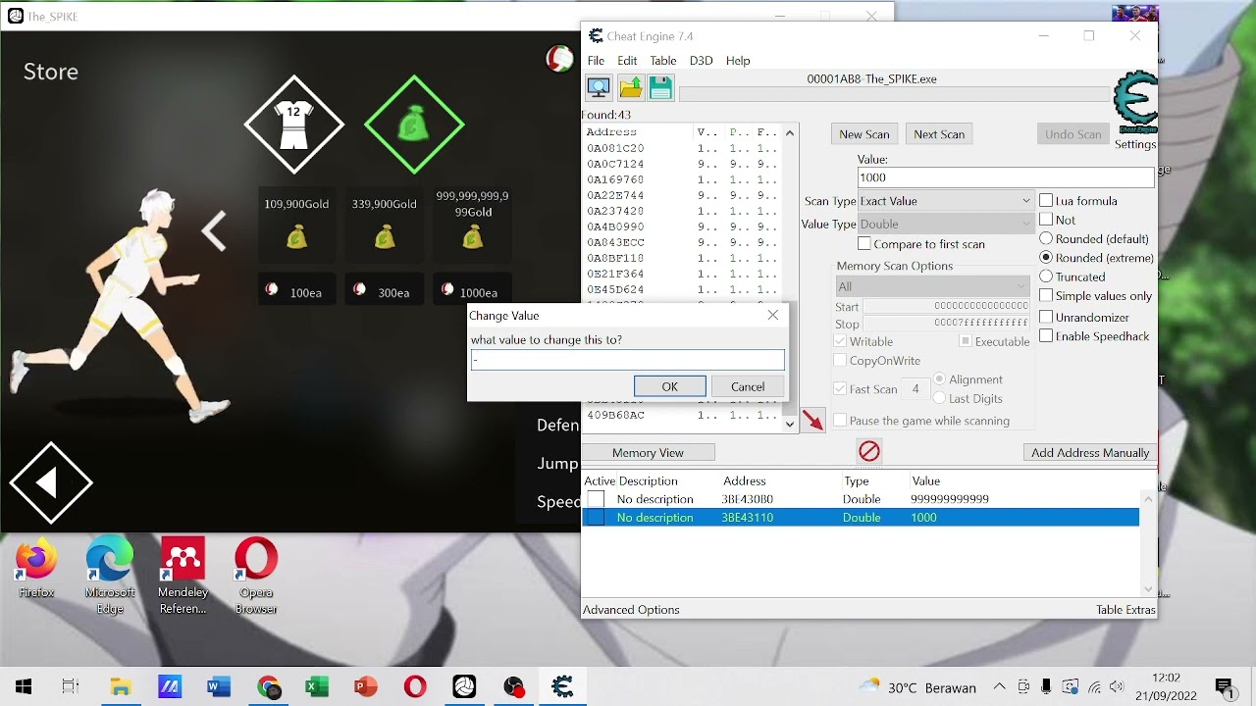
Task: Open Microsoft Edge desktop shortcut
Action: pyautogui.click(x=110, y=576)
